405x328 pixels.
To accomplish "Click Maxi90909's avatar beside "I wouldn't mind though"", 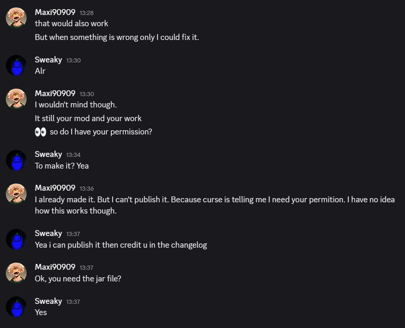I will (x=16, y=99).
